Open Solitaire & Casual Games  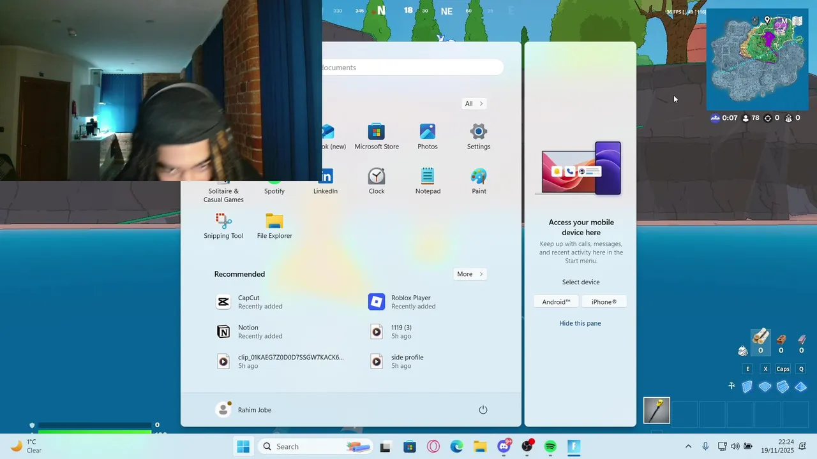coord(223,193)
